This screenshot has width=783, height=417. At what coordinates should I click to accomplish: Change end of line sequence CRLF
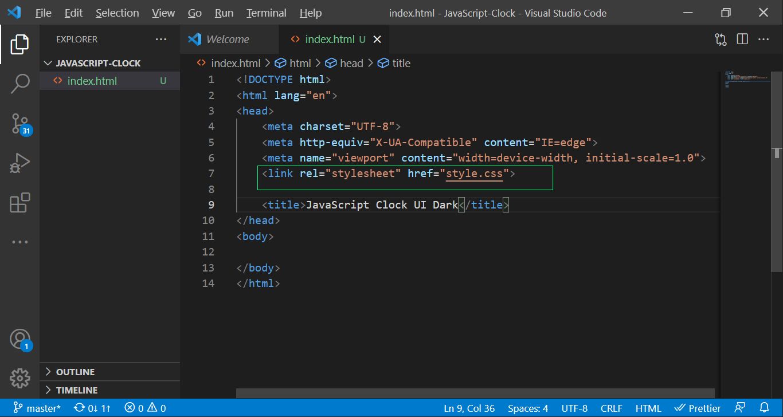point(612,408)
